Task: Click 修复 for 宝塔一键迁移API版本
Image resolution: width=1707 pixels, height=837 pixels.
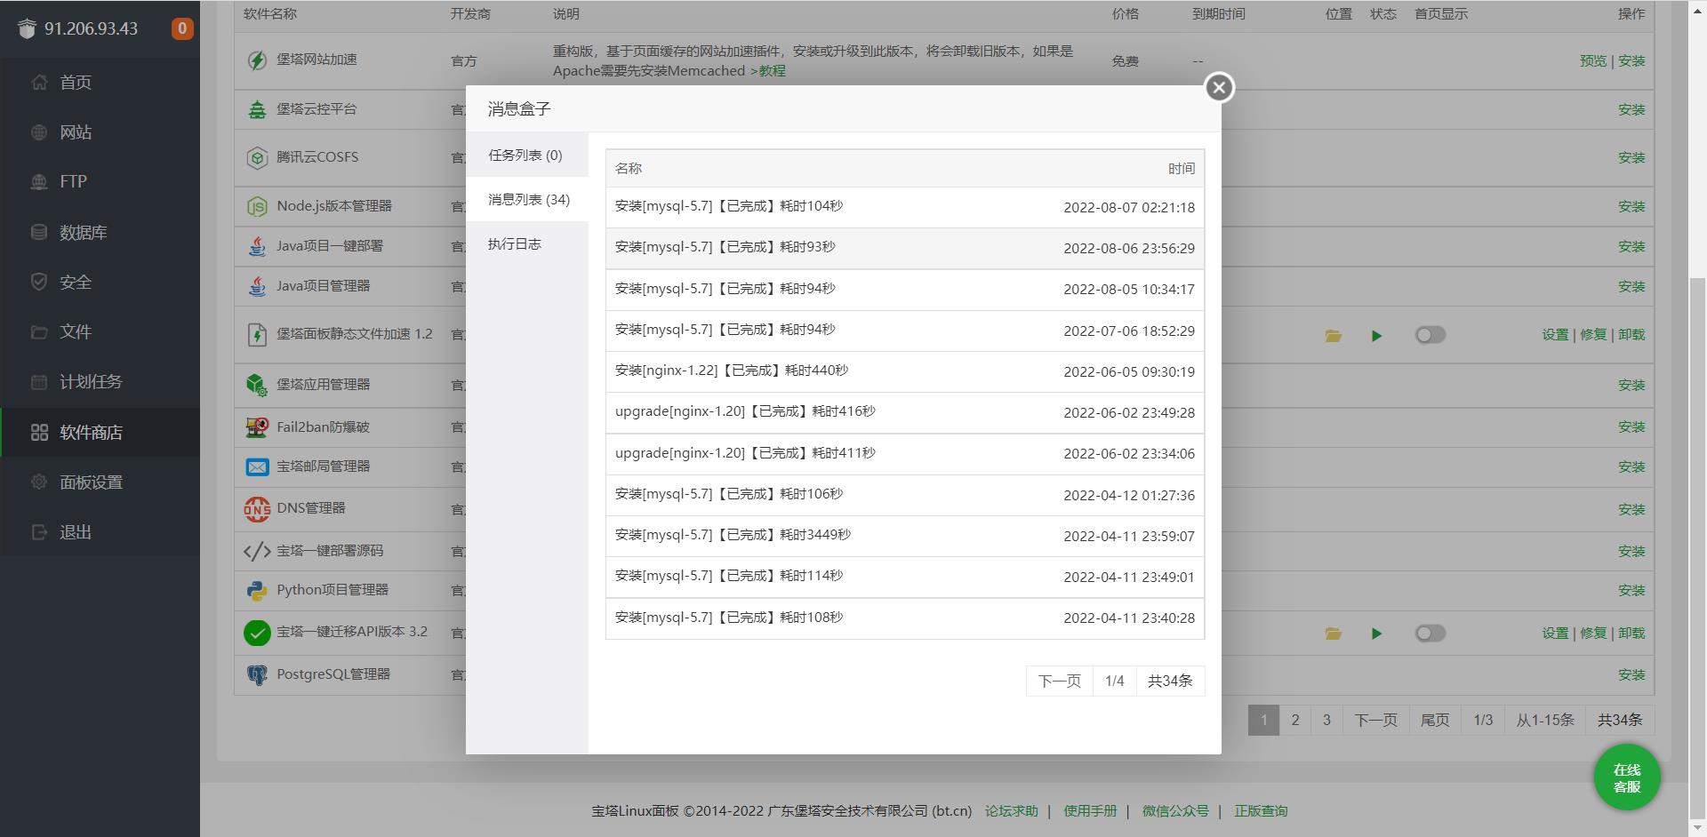Action: tap(1593, 633)
